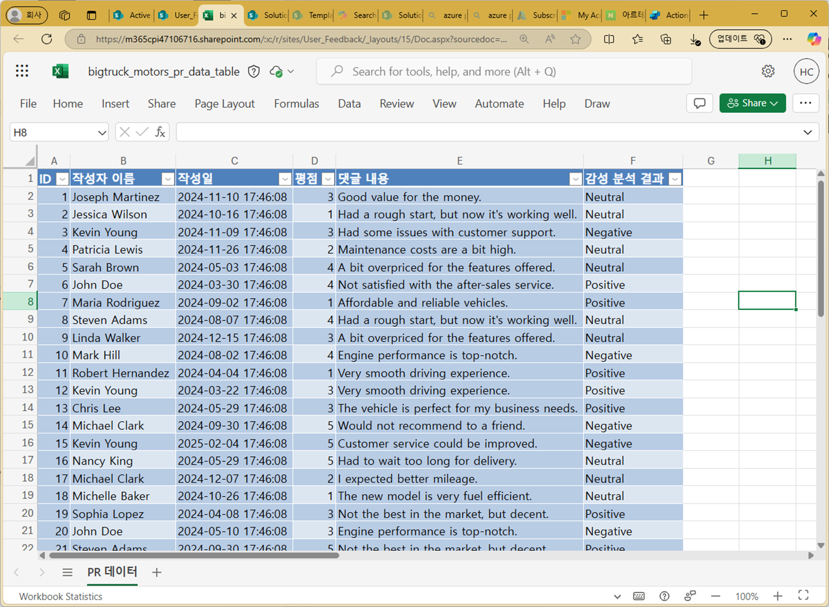Click the 100% zoom level
Image resolution: width=829 pixels, height=607 pixels.
click(746, 596)
